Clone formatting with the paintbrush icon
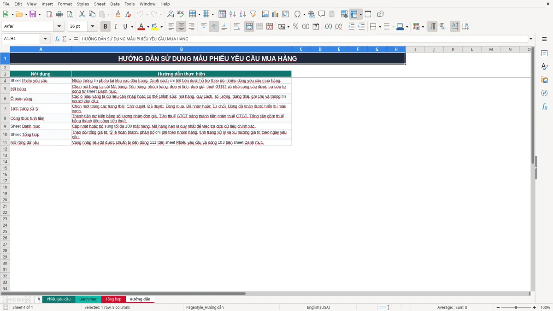Viewport: 553px width, 311px height. [x=118, y=14]
